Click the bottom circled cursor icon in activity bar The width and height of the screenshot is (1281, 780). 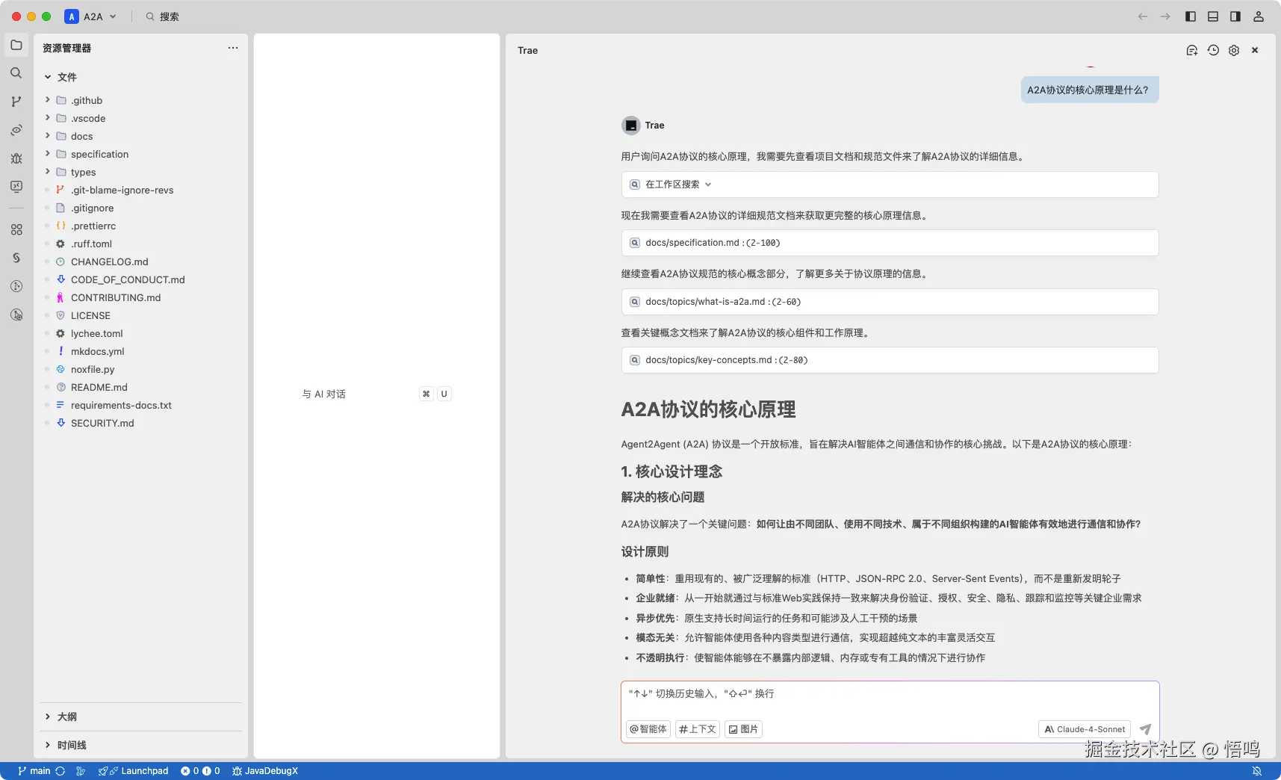tap(16, 315)
